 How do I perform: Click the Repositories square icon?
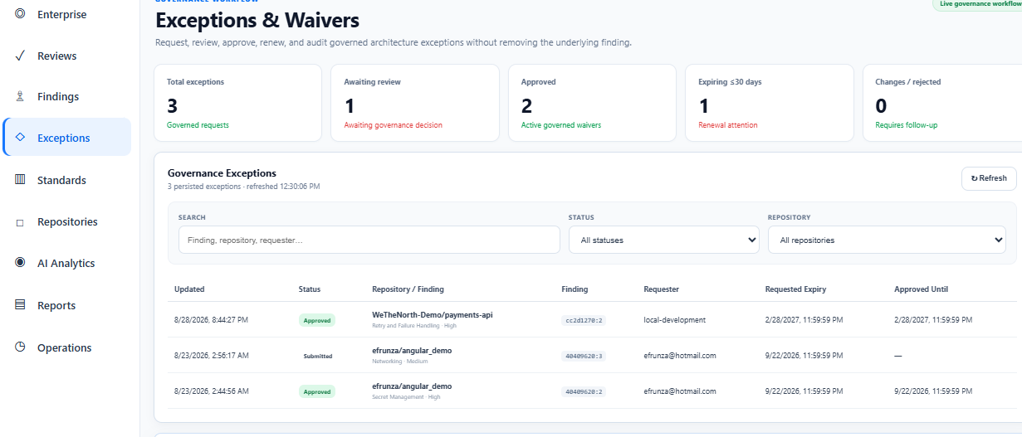tap(20, 222)
